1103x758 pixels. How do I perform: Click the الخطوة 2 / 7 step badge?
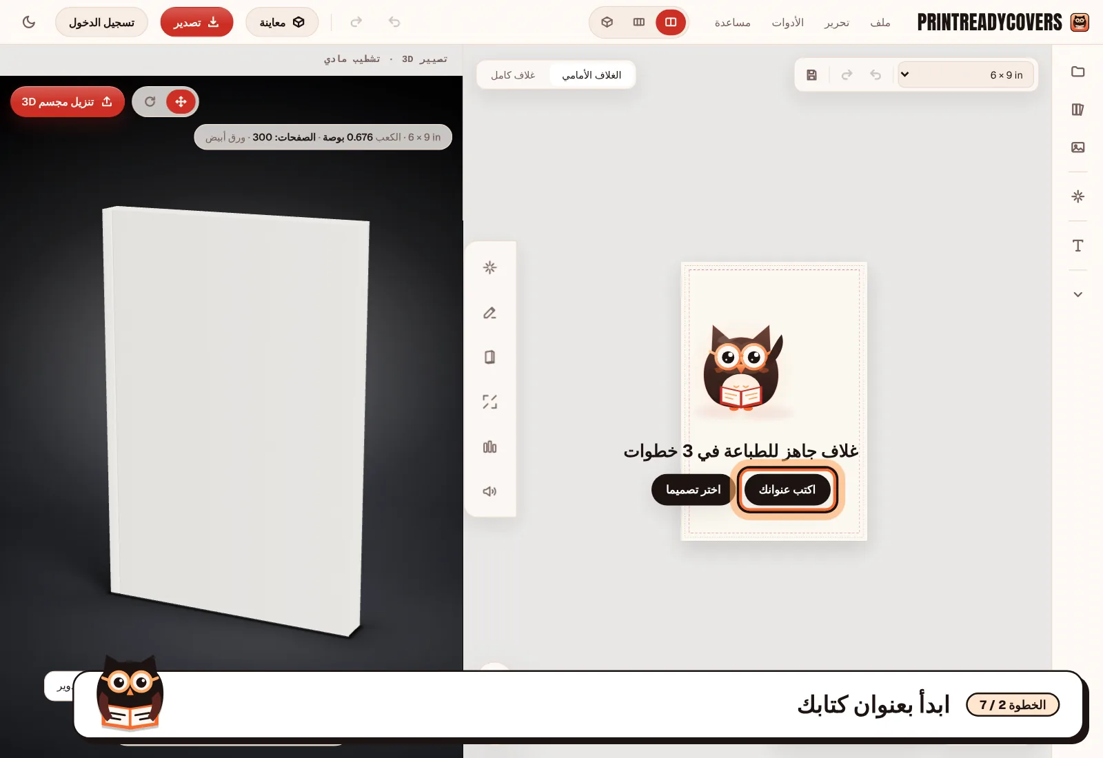click(1013, 704)
